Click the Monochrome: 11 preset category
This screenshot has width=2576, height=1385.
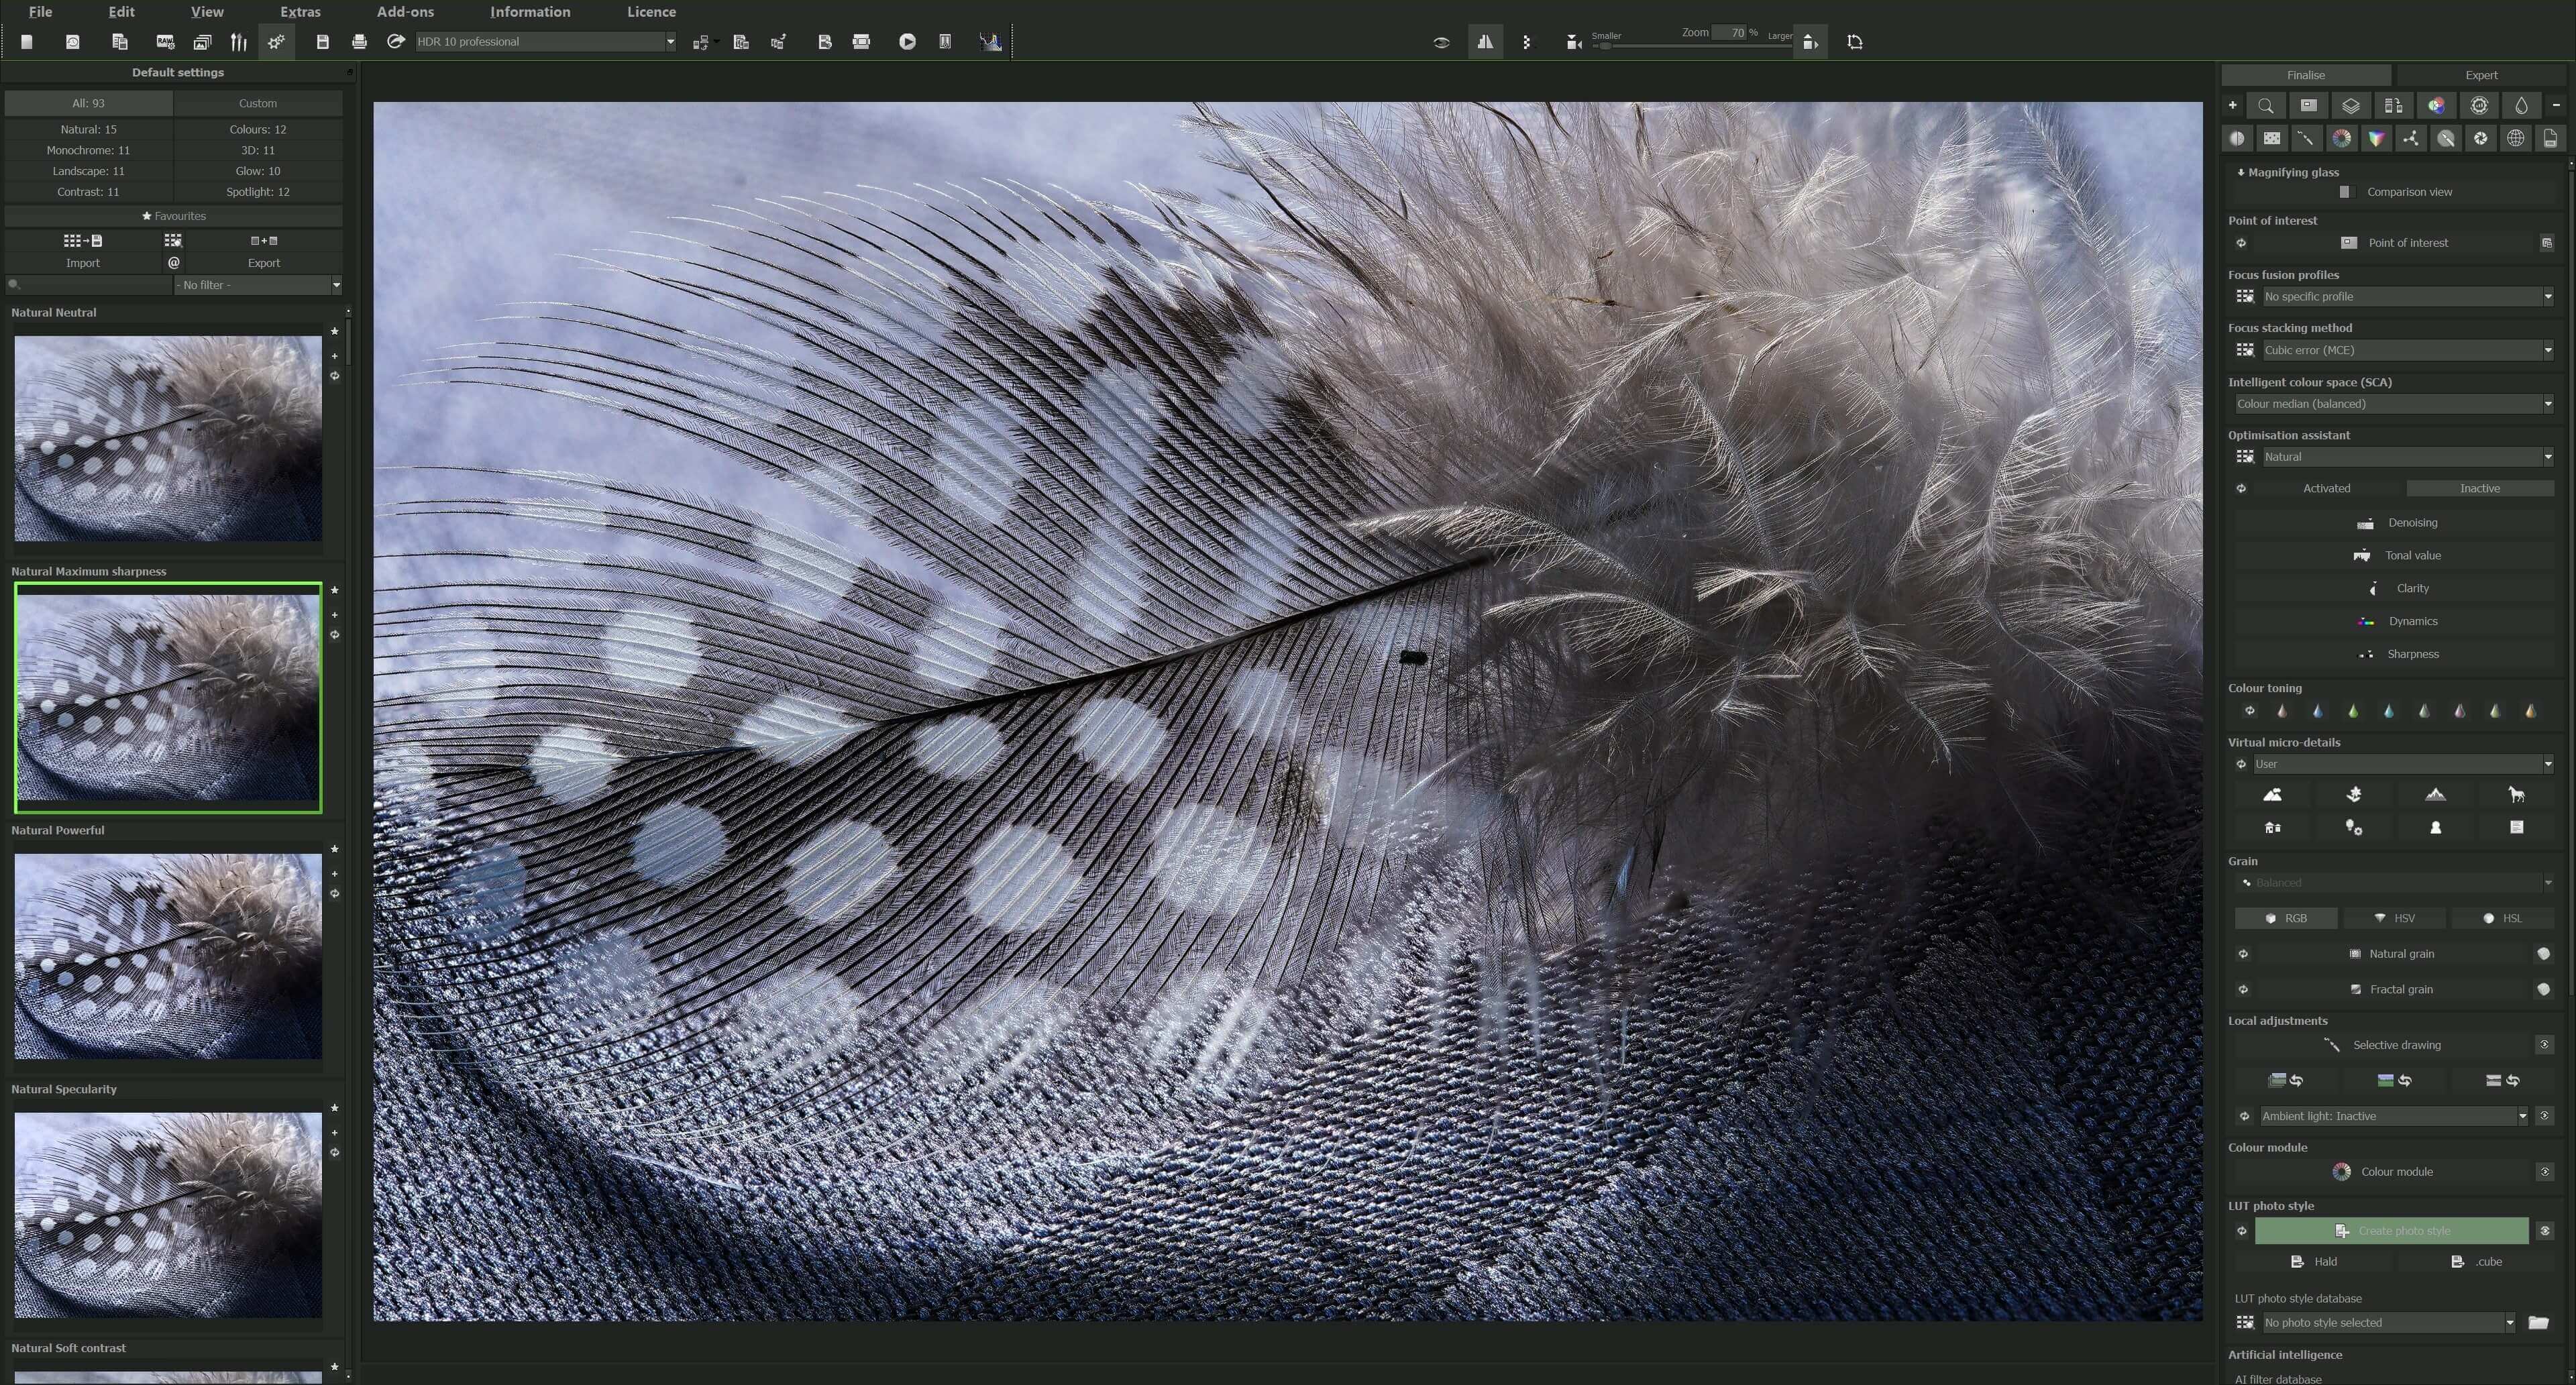point(88,150)
